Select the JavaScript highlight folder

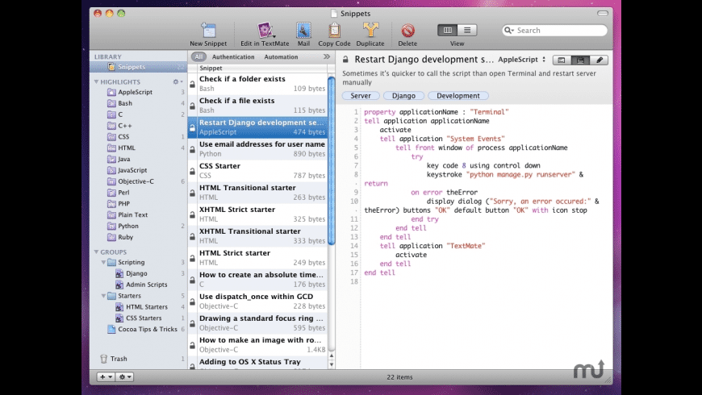click(132, 170)
